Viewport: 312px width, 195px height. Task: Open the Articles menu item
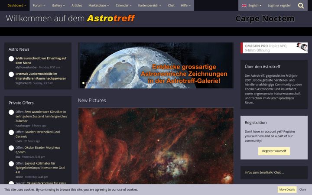pyautogui.click(x=77, y=5)
